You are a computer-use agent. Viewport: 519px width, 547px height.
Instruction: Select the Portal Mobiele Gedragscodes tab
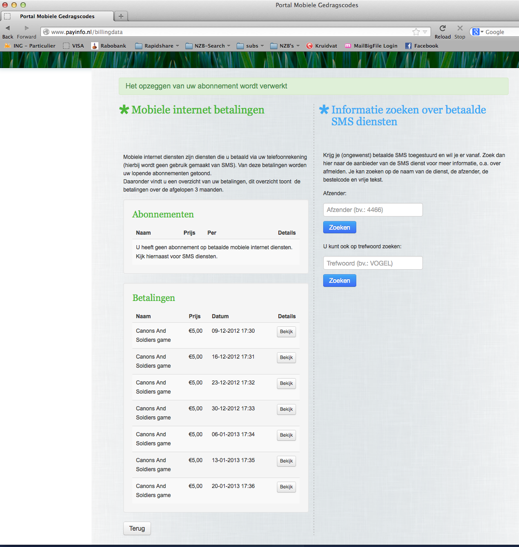(57, 16)
